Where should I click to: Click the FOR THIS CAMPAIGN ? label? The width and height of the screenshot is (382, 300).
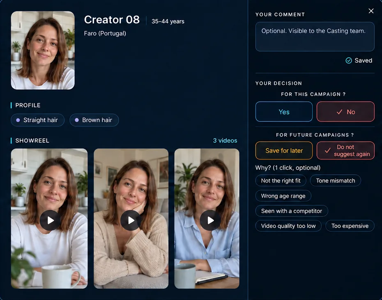click(x=313, y=94)
